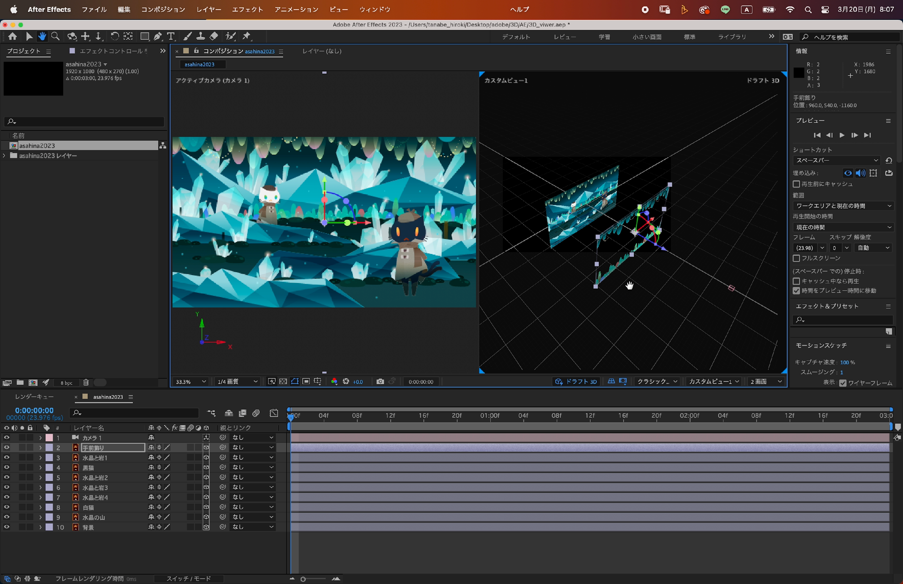
Task: Select the Rectangle shape tool
Action: (144, 36)
